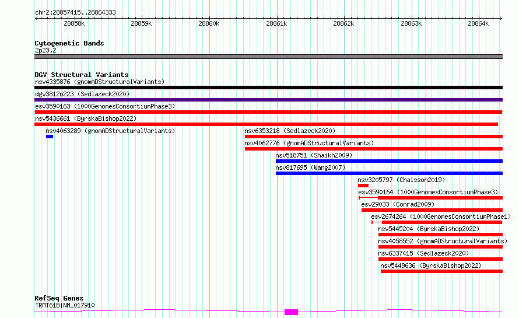Screen dimensions: 519x318
Task: Select esv2674264 (1000GenomesConsortiumPhase1) label
Action: [441, 216]
